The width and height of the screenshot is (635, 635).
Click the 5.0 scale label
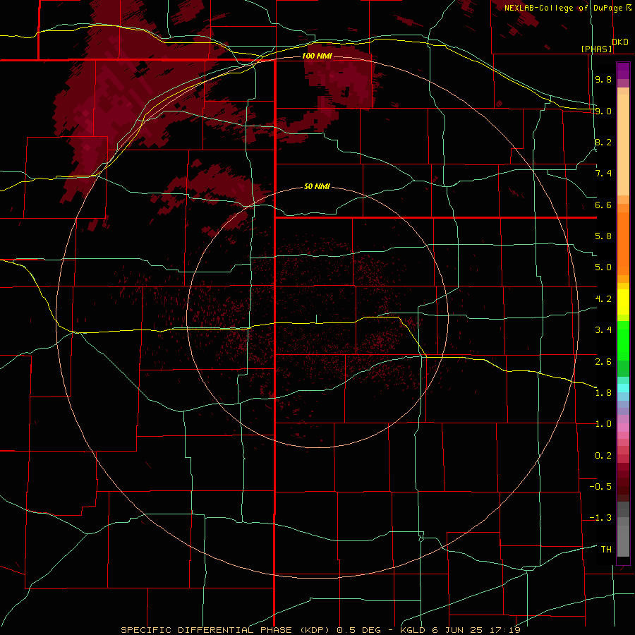pyautogui.click(x=603, y=267)
